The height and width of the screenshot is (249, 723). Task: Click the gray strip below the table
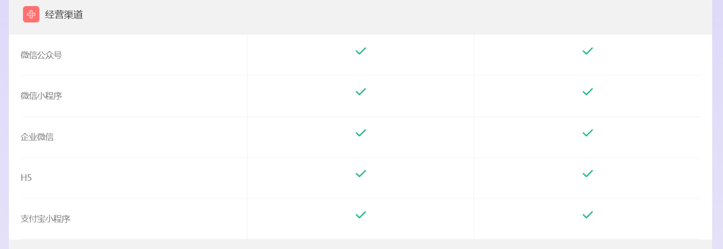click(360, 244)
